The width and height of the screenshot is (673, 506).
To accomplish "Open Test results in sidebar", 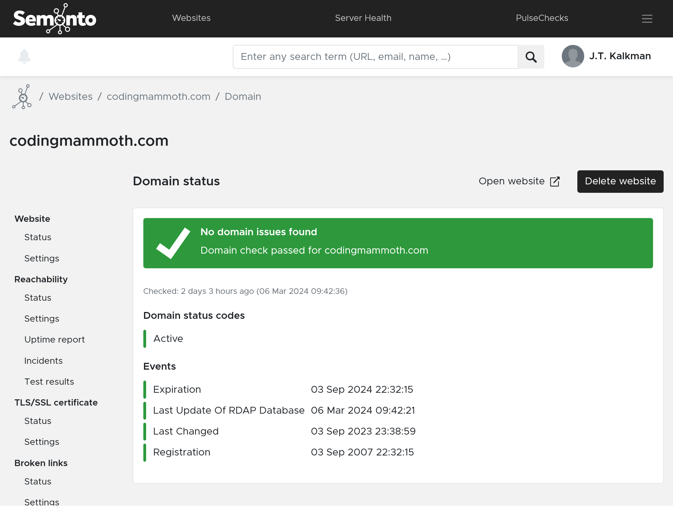I will point(49,382).
